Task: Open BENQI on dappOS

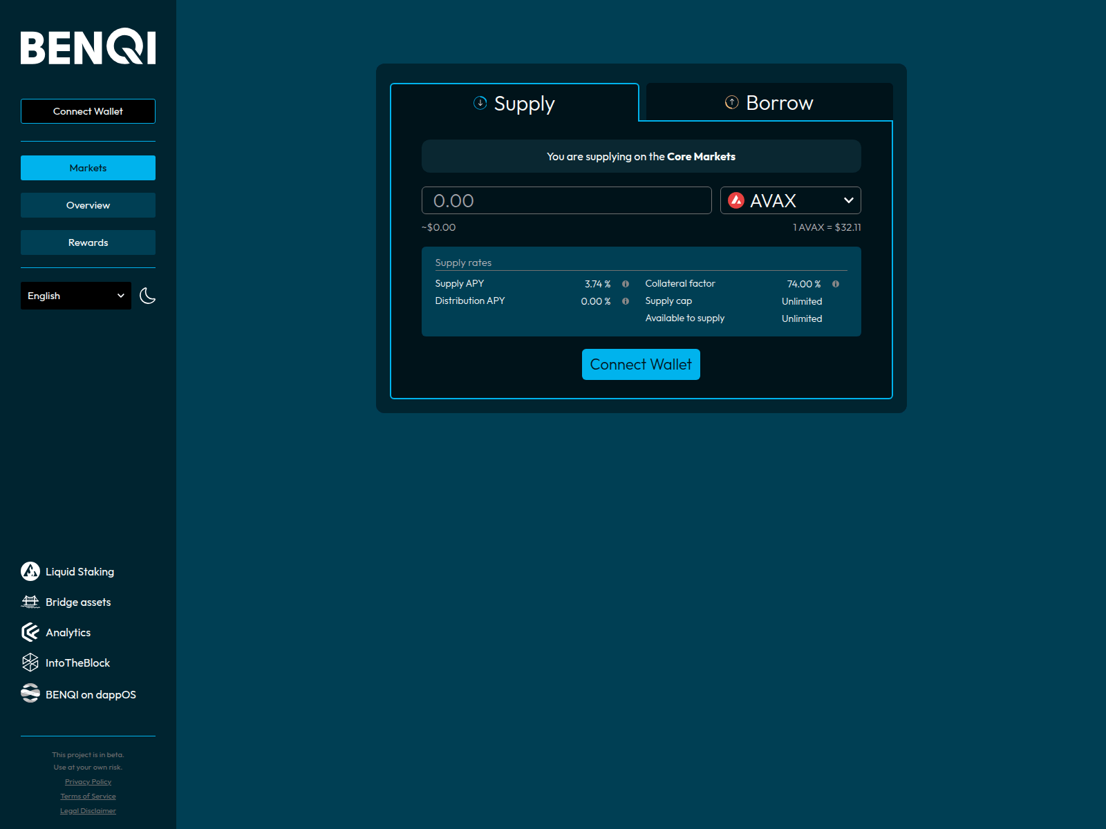Action: pos(91,694)
